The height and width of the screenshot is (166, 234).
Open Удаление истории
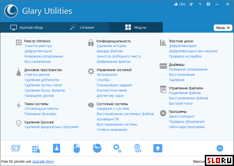click(x=111, y=46)
